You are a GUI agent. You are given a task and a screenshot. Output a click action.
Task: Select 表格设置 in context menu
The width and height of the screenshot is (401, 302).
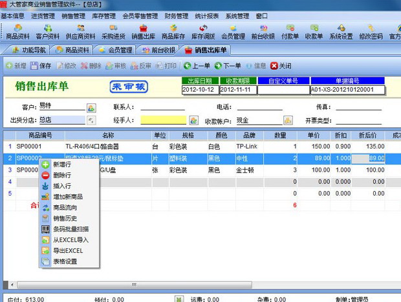[69, 261]
